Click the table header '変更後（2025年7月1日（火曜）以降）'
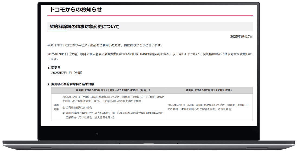Image resolution: width=298 pixels, height=152 pixels. 209,90
